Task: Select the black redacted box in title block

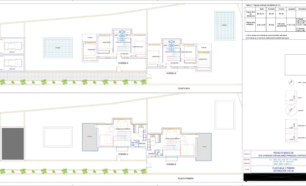Action: 275,177
